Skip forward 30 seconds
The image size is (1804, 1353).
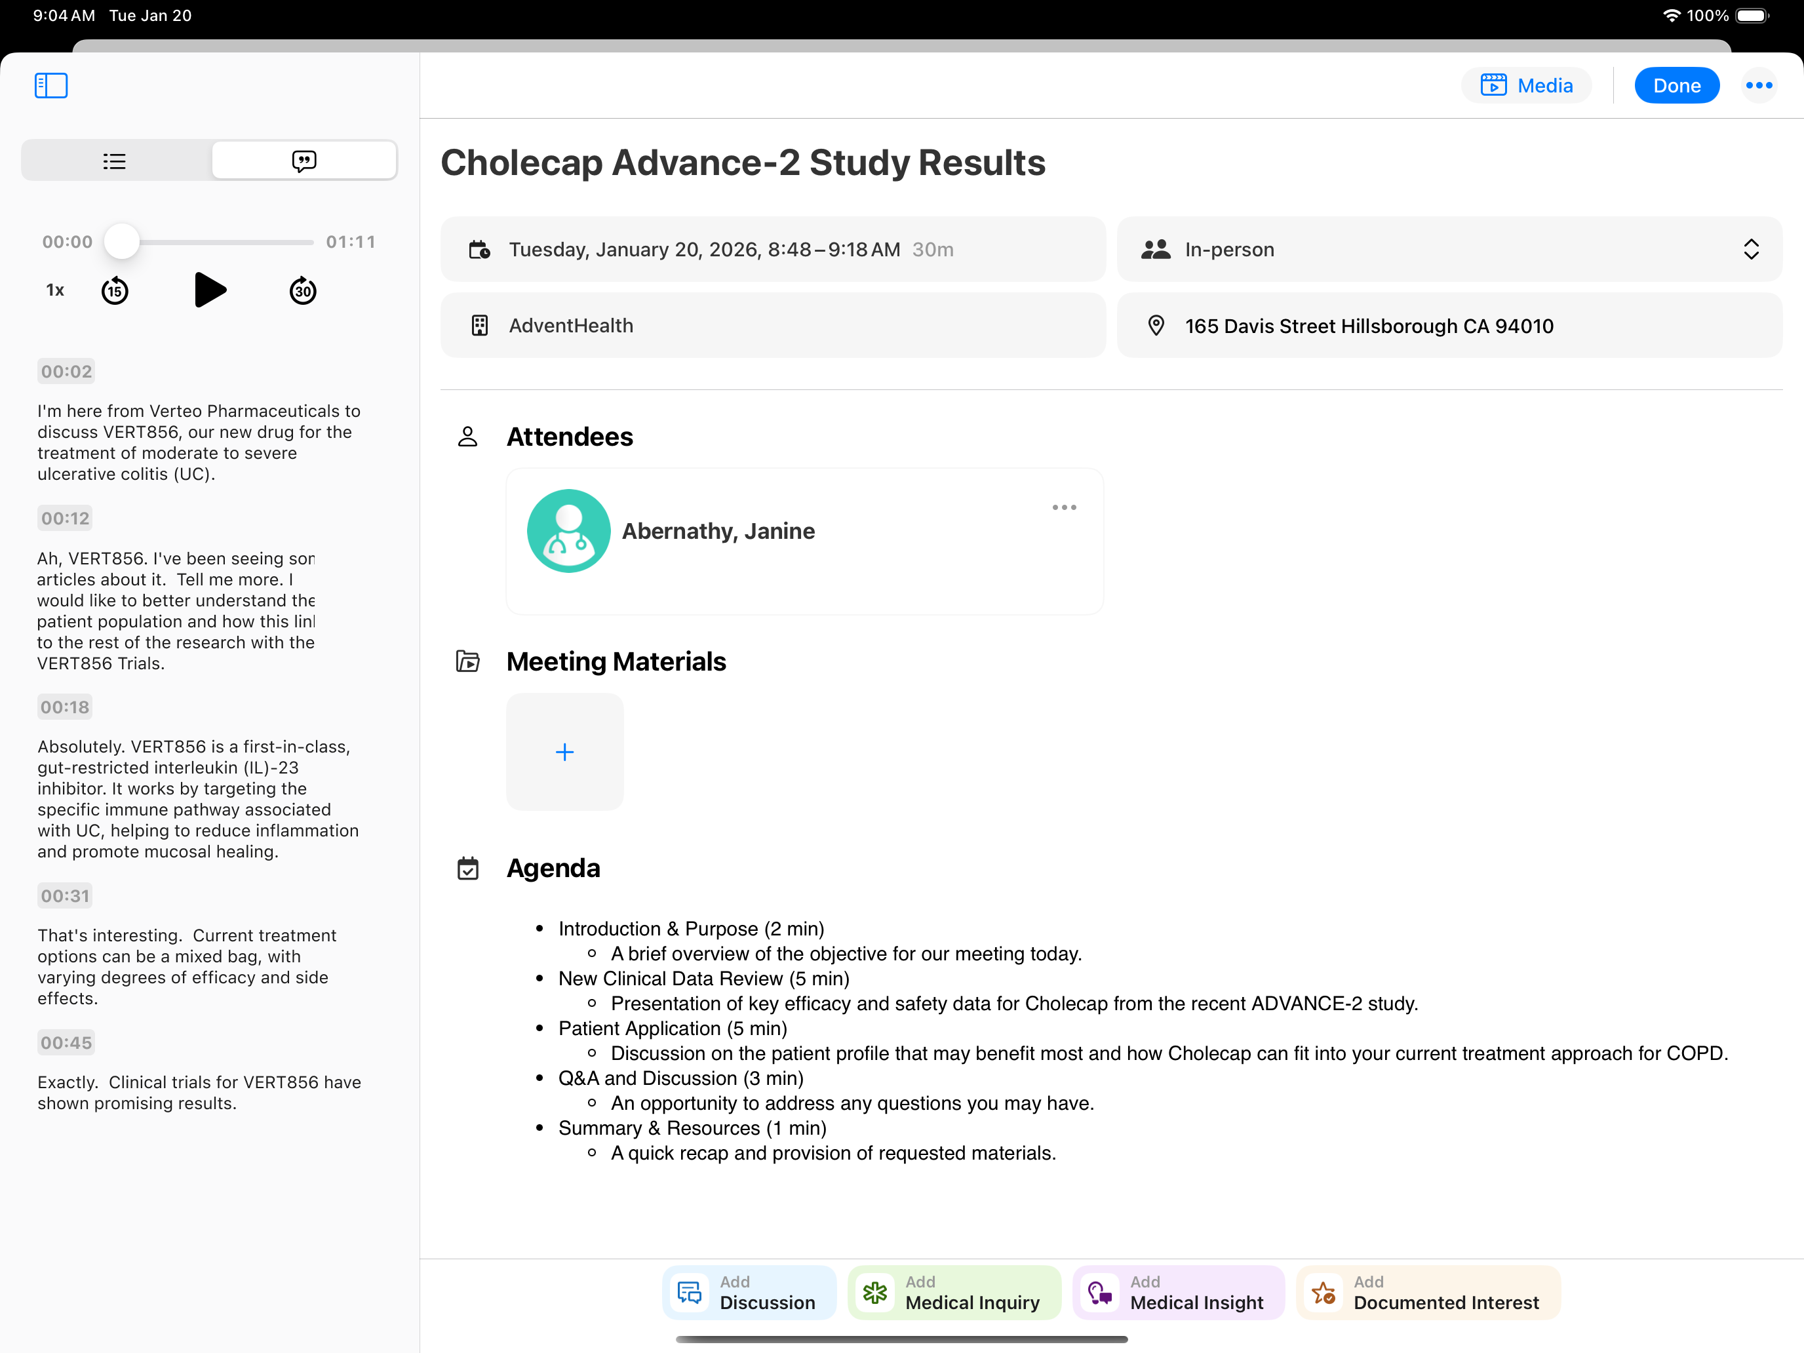tap(303, 291)
